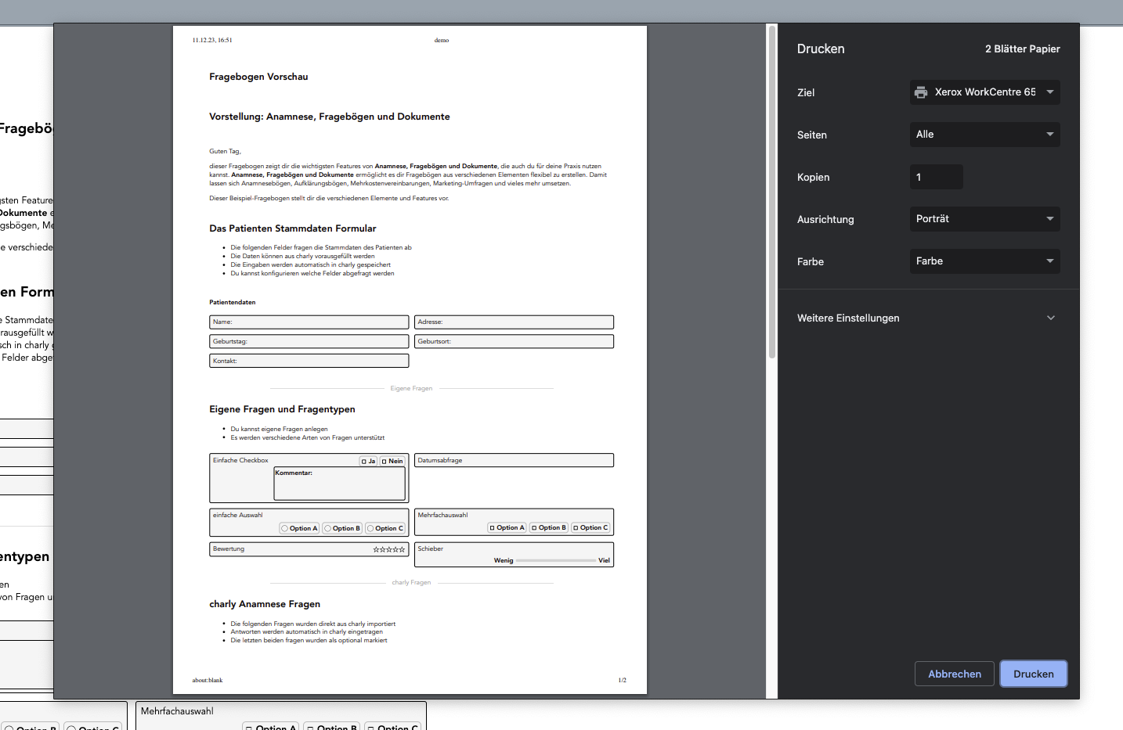
Task: Click the 'Seiten' label in print settings
Action: point(812,135)
